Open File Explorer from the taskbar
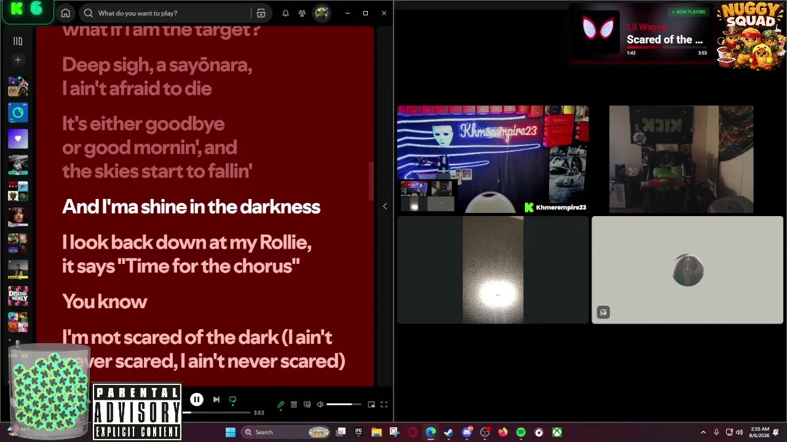 (x=376, y=432)
